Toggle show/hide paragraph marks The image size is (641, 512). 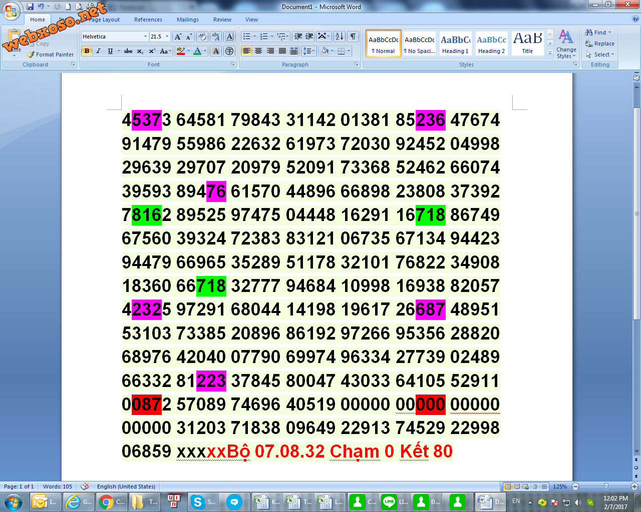pyautogui.click(x=353, y=36)
